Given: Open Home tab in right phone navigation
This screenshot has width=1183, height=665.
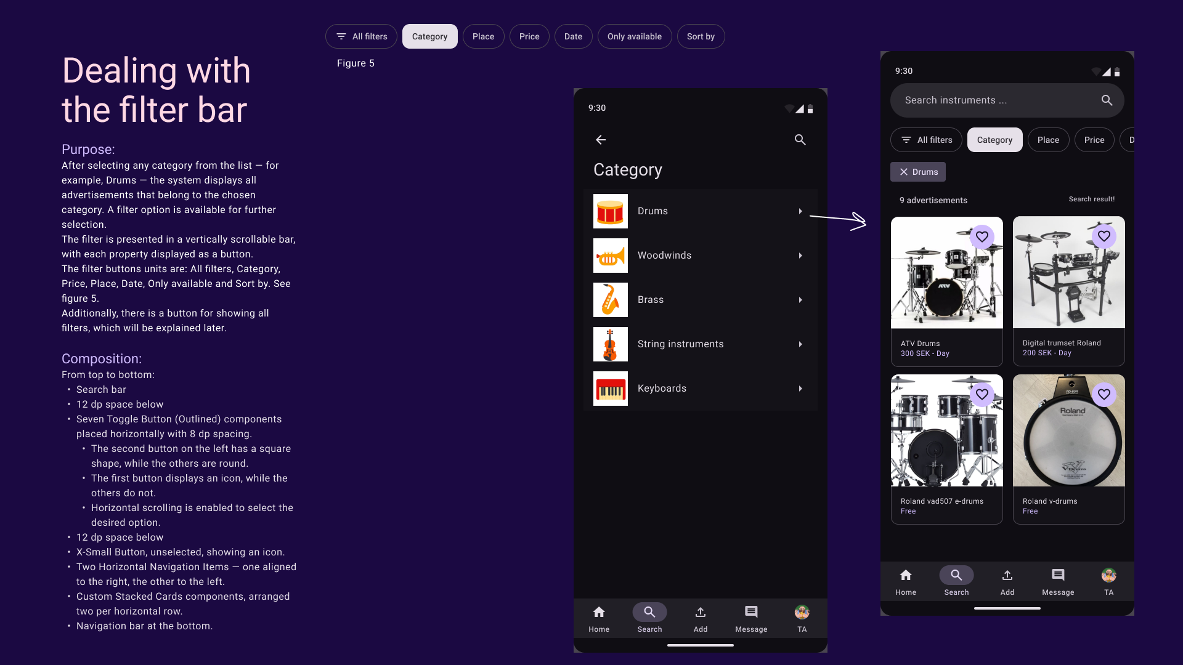Looking at the screenshot, I should pos(905,581).
